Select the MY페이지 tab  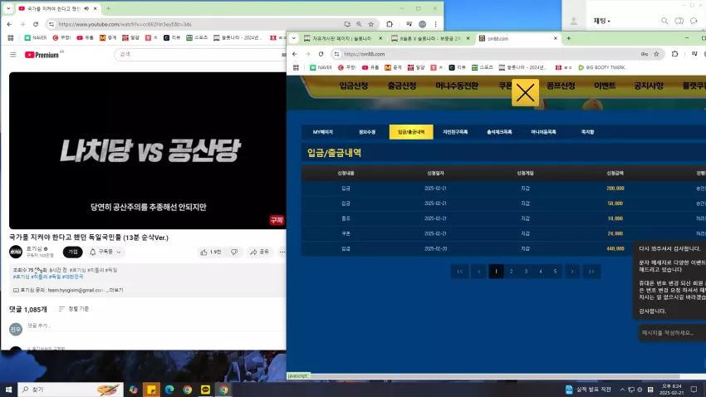pyautogui.click(x=323, y=132)
